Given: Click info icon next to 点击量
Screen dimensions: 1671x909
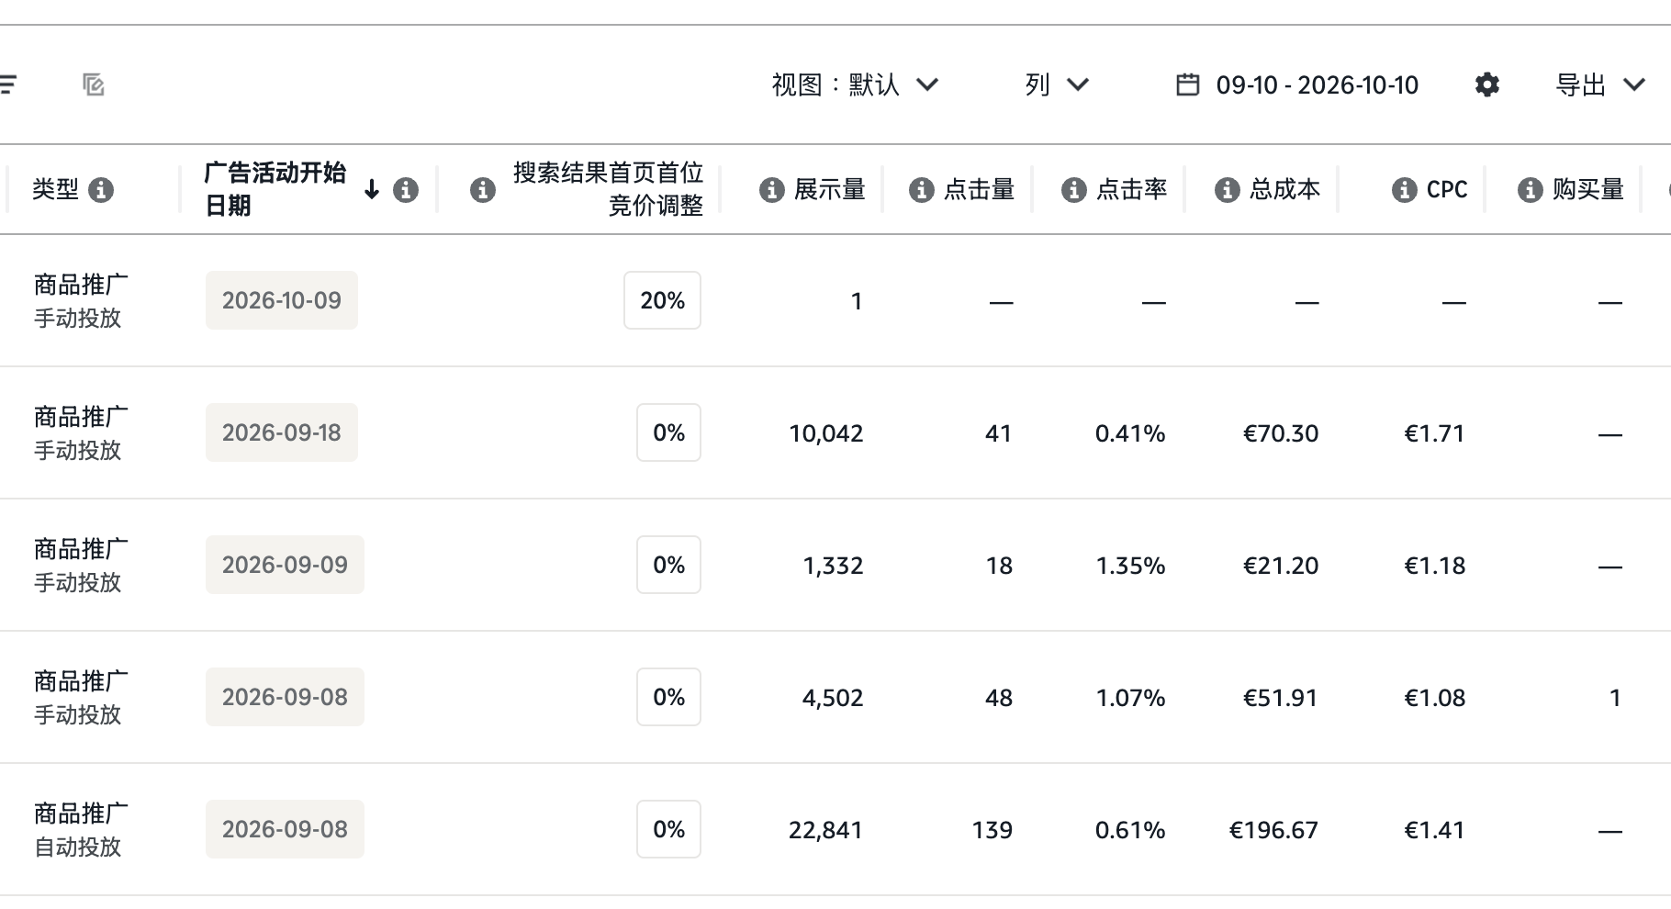Looking at the screenshot, I should [922, 190].
